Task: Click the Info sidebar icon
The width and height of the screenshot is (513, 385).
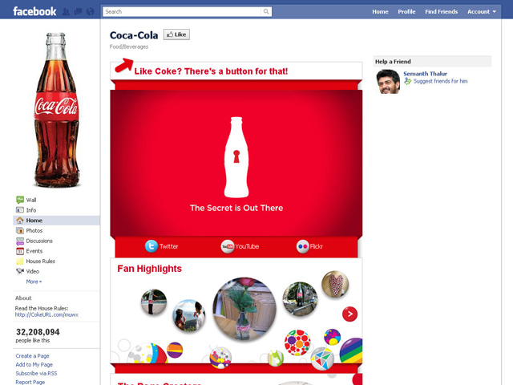Action: 20,210
